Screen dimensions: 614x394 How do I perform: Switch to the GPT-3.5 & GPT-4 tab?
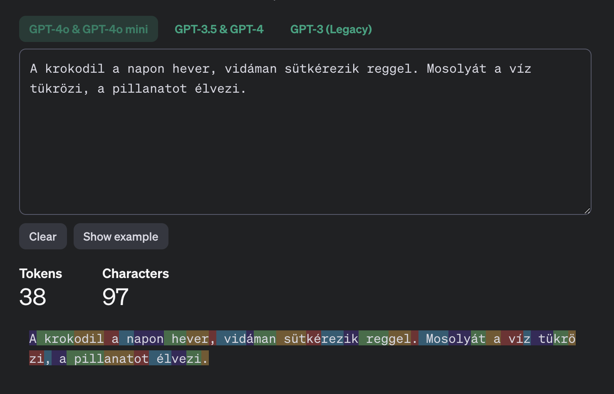(219, 29)
